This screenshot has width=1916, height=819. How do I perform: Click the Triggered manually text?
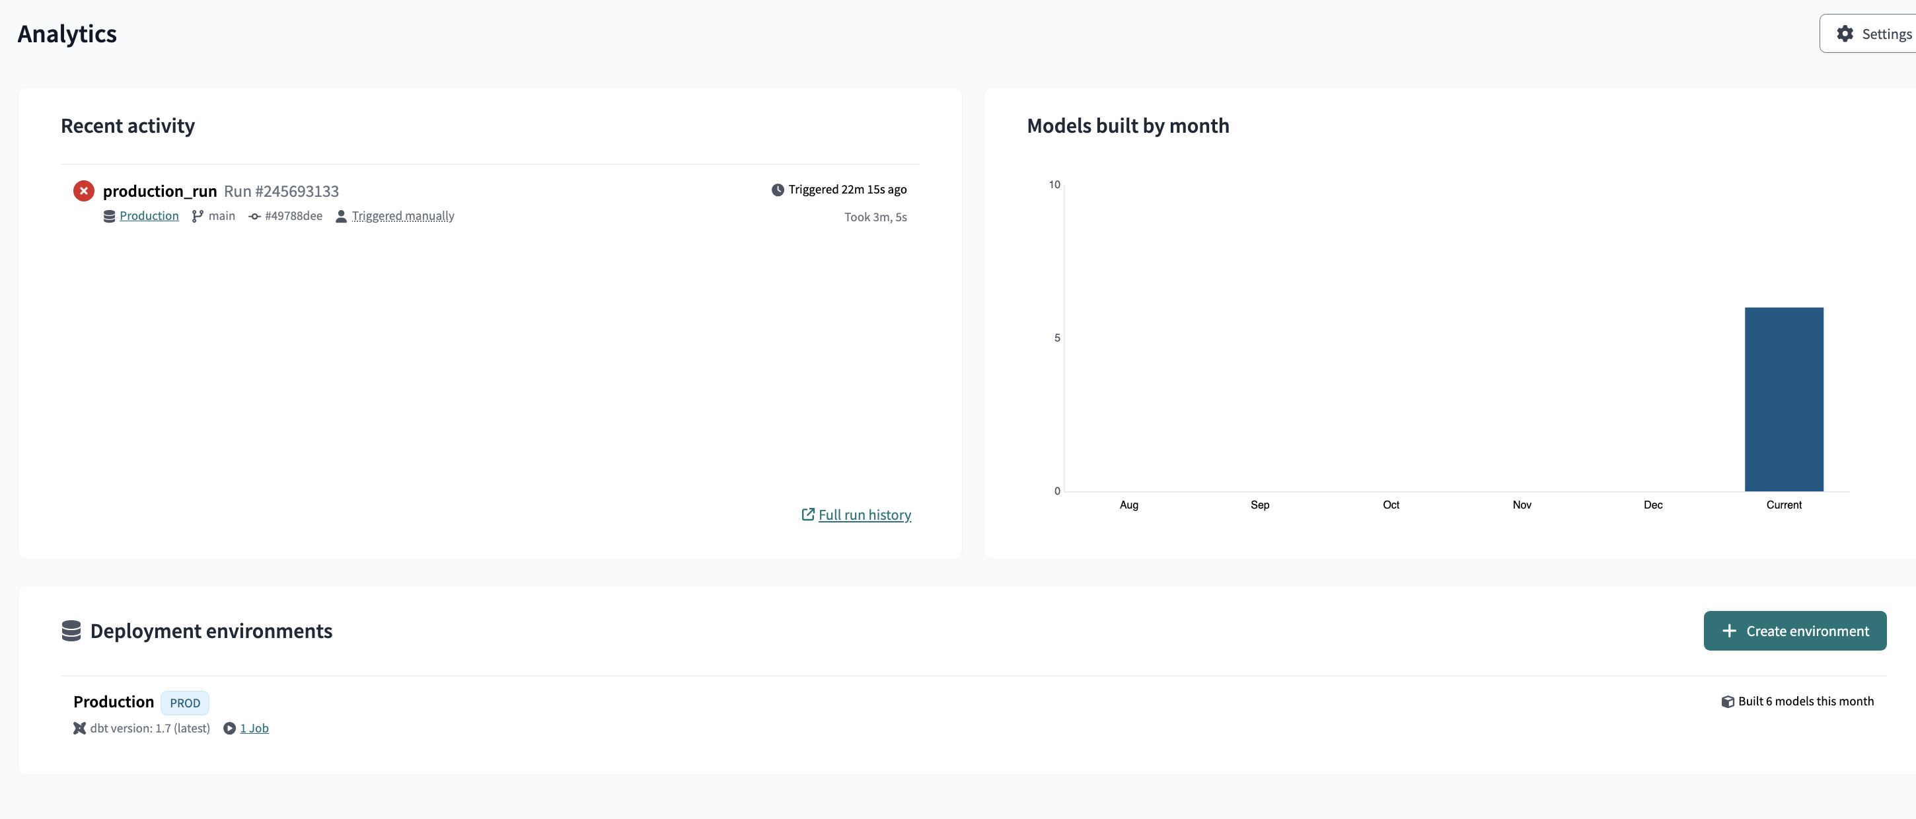tap(403, 216)
